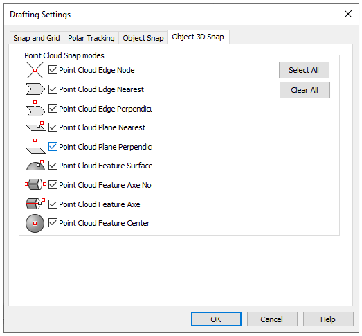Open the Polar Tracking tab
This screenshot has width=362, height=336.
[91, 38]
